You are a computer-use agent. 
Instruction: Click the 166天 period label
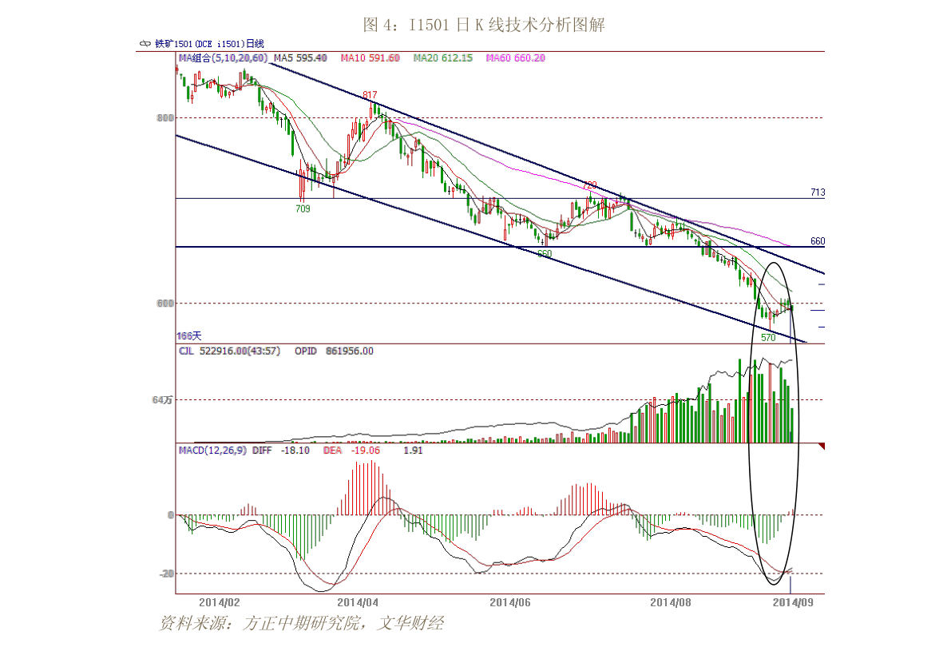189,336
